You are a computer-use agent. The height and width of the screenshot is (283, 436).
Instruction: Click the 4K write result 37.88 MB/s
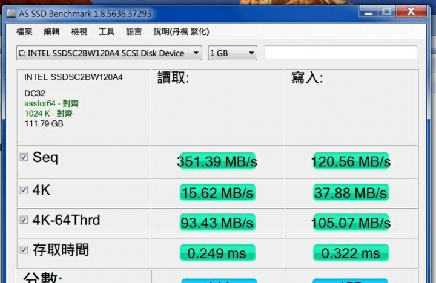click(x=351, y=192)
